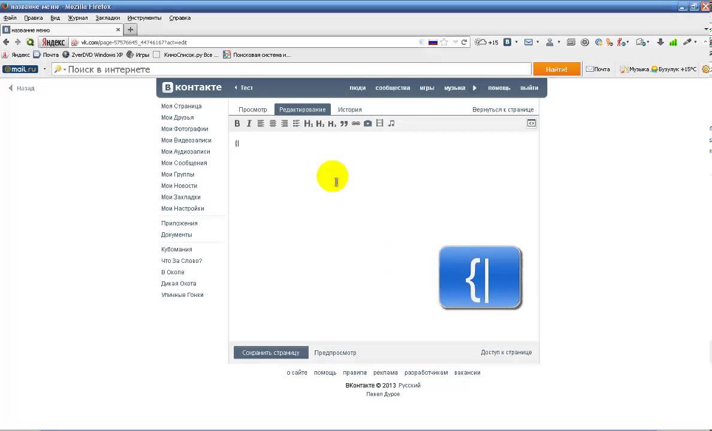Align text left in editor toolbar
Image resolution: width=712 pixels, height=431 pixels.
point(261,123)
